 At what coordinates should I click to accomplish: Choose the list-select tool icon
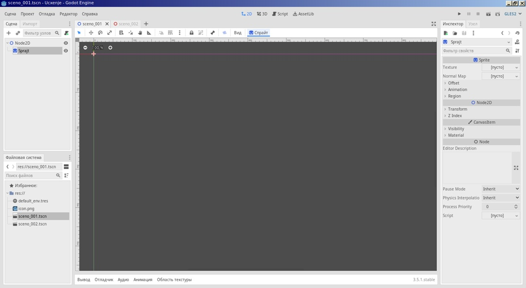(121, 33)
